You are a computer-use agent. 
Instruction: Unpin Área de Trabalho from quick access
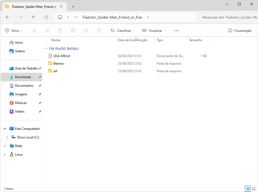pos(40,68)
